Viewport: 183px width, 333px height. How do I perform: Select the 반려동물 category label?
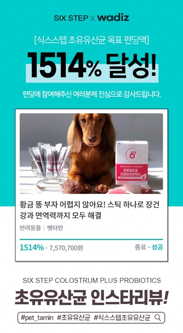(x=30, y=228)
